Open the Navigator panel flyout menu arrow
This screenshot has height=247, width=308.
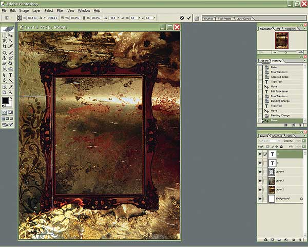click(304, 29)
